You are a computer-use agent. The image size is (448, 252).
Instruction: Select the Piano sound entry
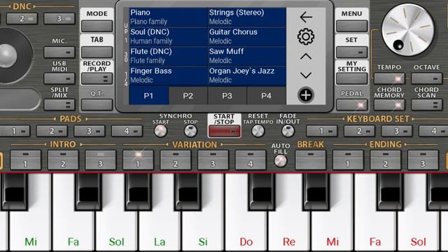[168, 17]
